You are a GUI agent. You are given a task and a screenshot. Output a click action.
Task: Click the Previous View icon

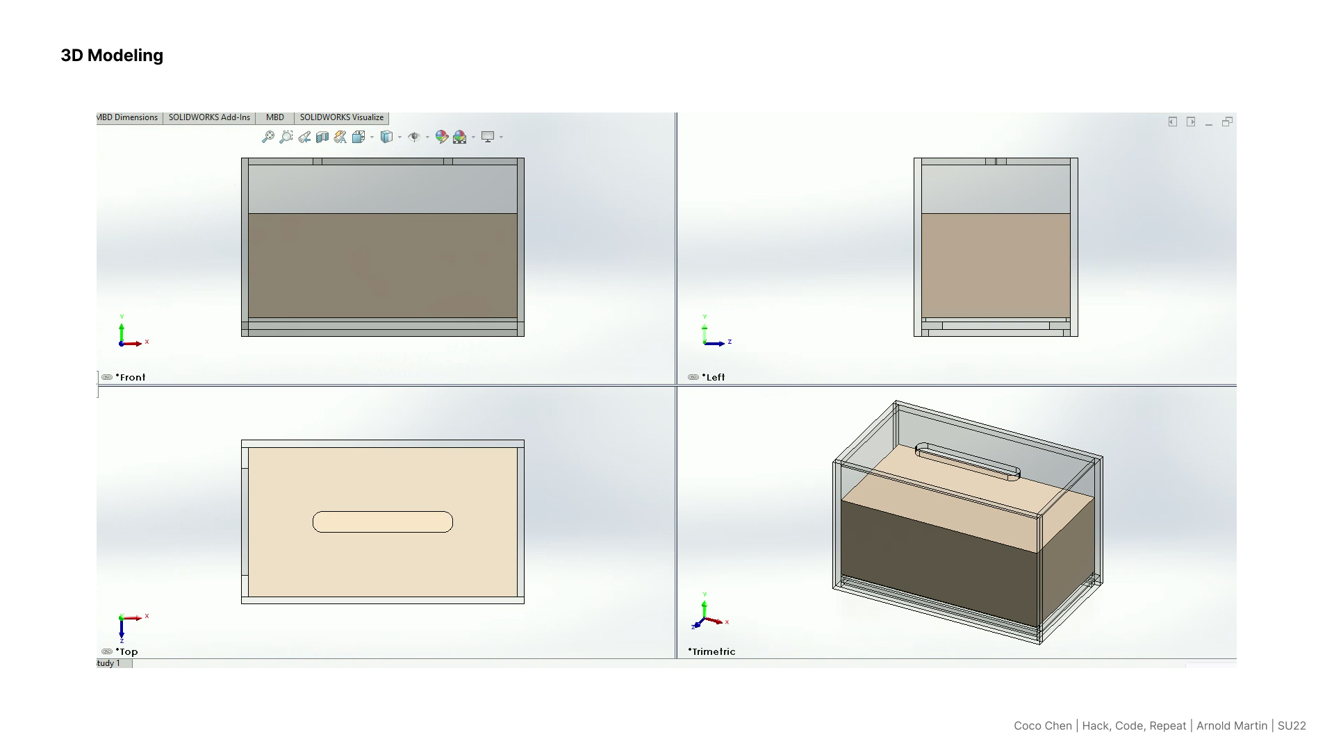pyautogui.click(x=304, y=137)
